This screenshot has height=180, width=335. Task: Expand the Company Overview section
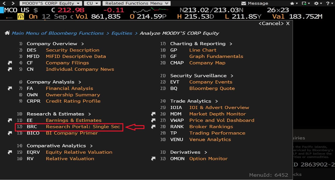[55, 44]
